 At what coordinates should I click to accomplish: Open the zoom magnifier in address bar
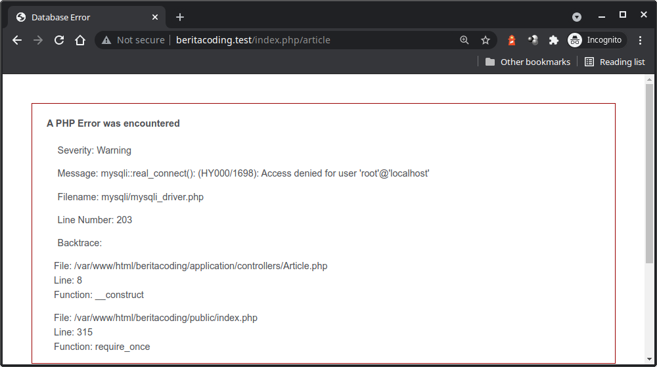coord(464,40)
